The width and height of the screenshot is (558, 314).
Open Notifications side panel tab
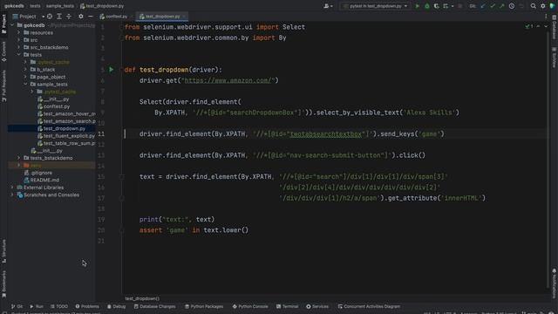click(555, 283)
